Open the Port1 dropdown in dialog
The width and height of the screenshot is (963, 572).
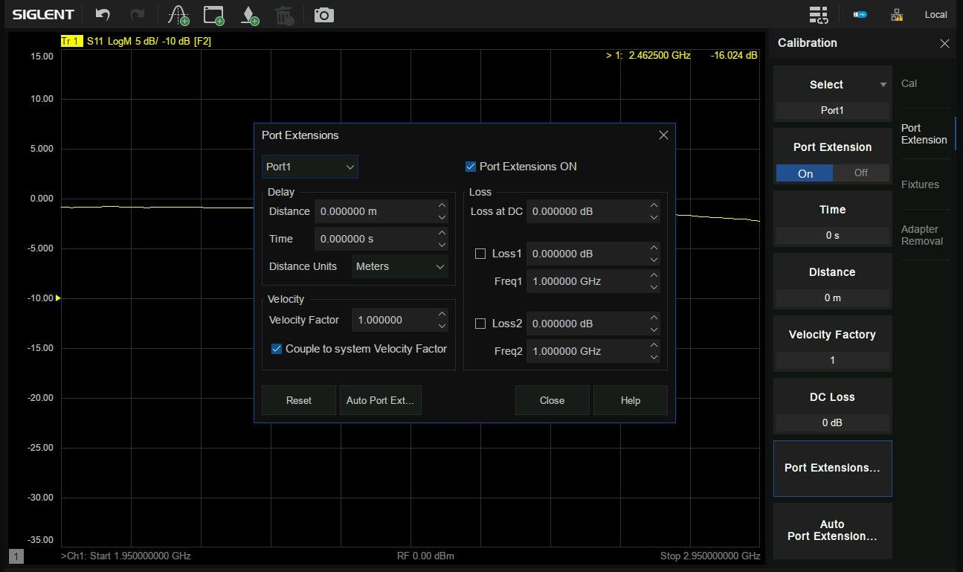pos(309,167)
